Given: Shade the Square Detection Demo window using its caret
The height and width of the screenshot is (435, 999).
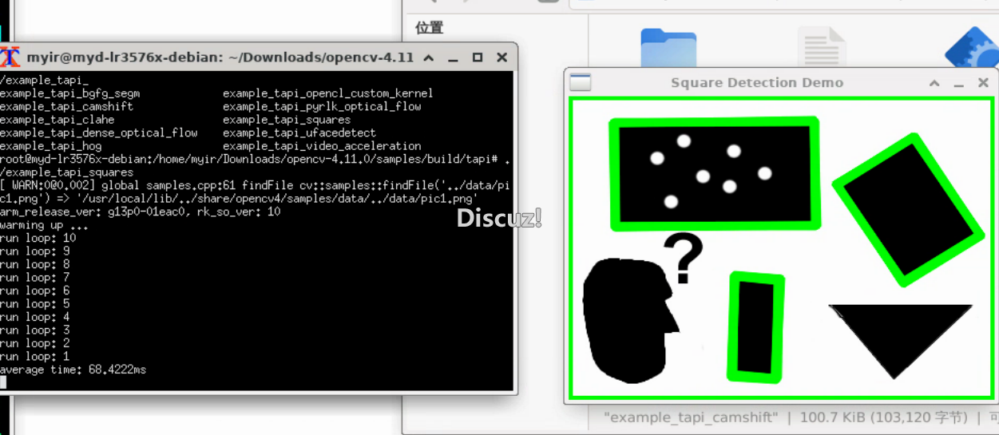Looking at the screenshot, I should click(x=934, y=83).
